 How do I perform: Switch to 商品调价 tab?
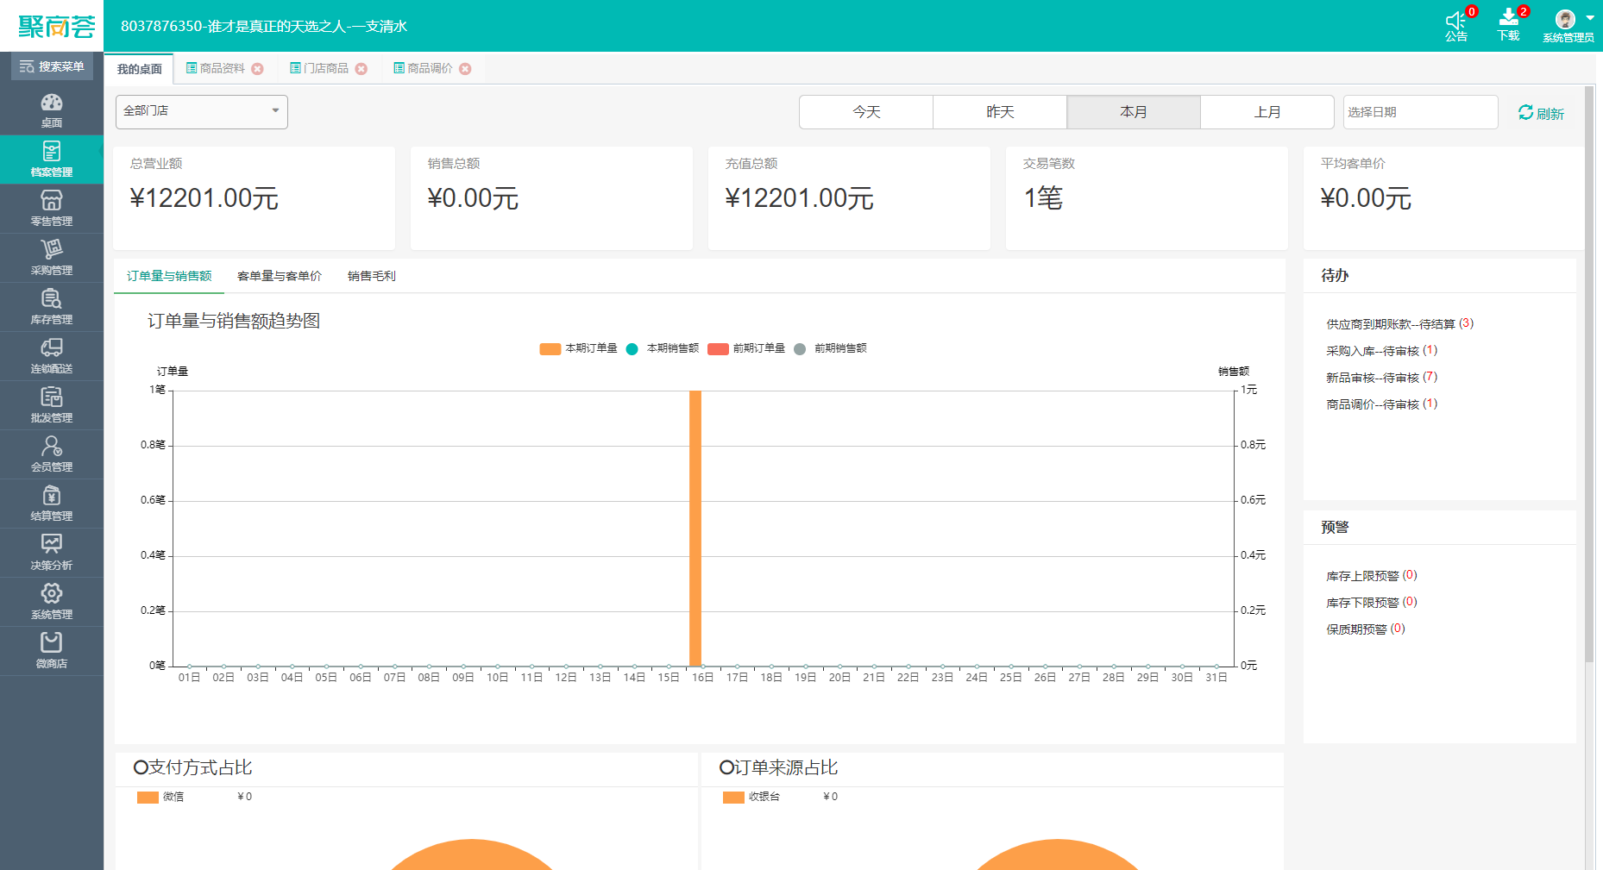point(423,68)
